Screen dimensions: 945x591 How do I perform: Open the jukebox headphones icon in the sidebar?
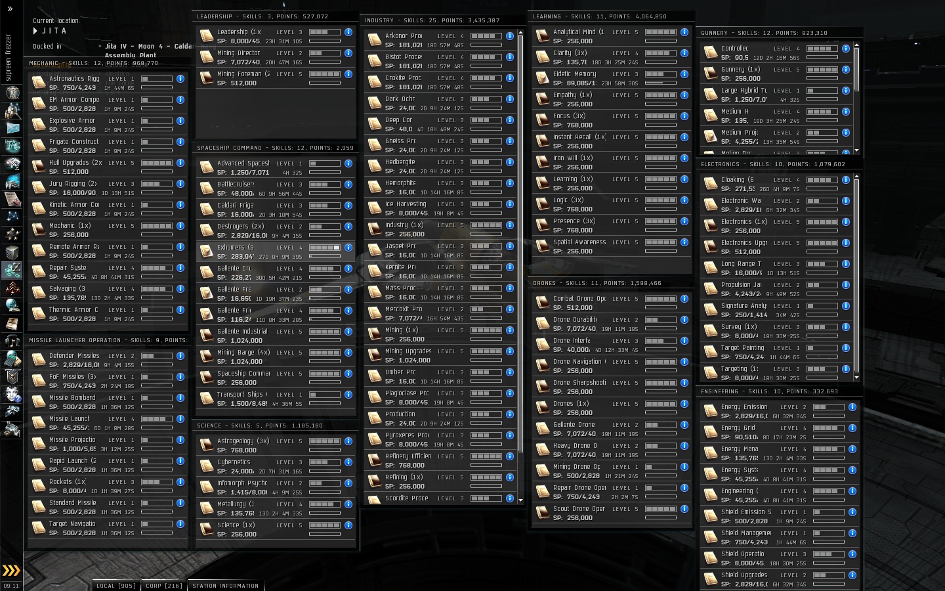click(12, 341)
